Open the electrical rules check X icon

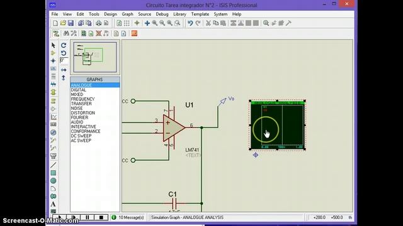coord(99,33)
